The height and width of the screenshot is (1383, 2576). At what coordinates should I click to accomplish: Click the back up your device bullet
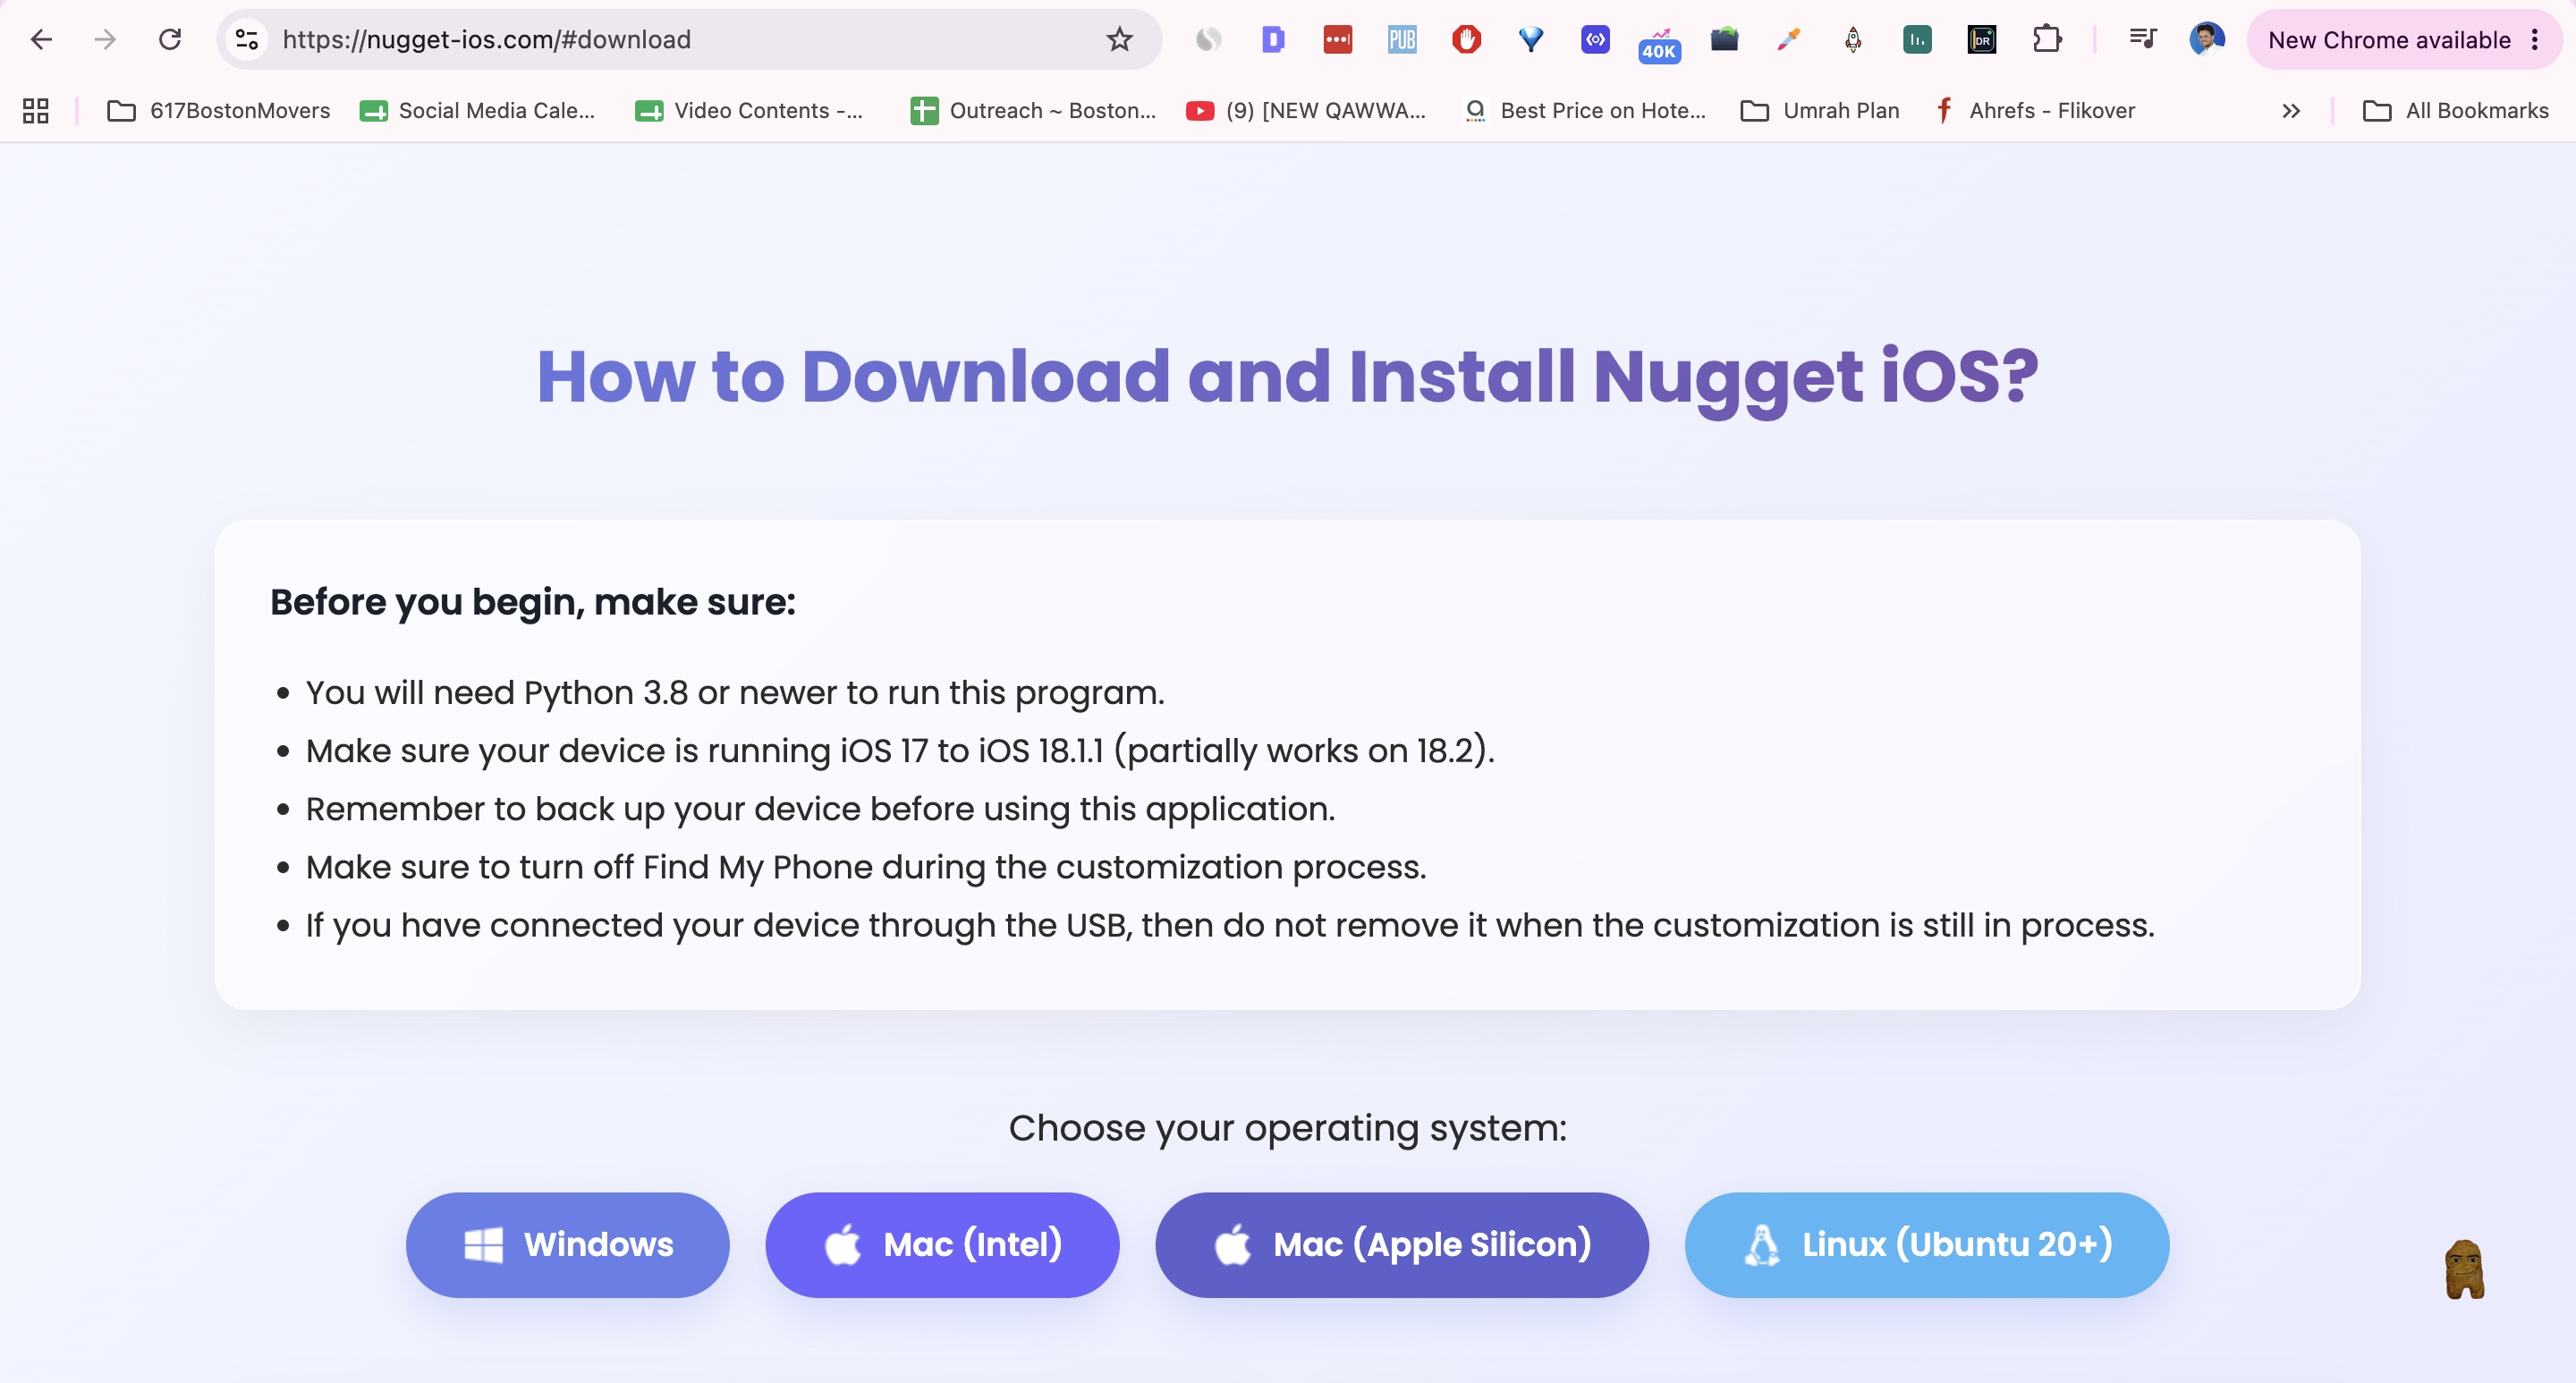pyautogui.click(x=820, y=808)
